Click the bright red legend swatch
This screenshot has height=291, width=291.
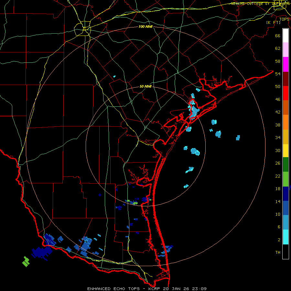286,93
